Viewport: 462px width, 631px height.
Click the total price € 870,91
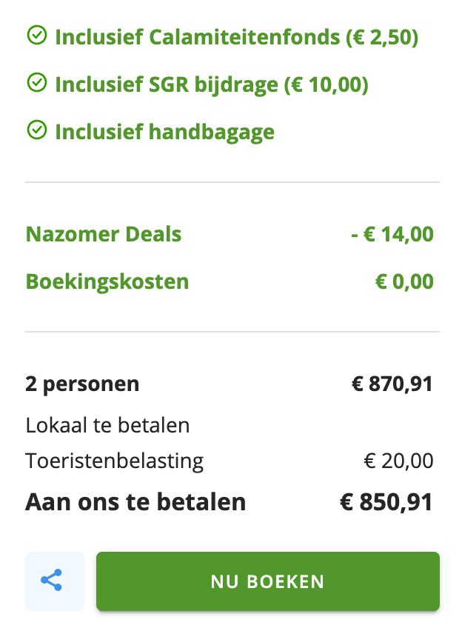(x=392, y=384)
